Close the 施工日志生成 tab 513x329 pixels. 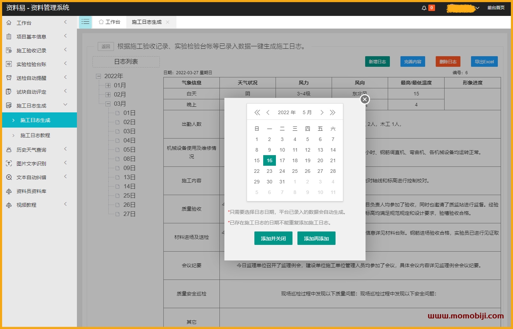tap(168, 22)
